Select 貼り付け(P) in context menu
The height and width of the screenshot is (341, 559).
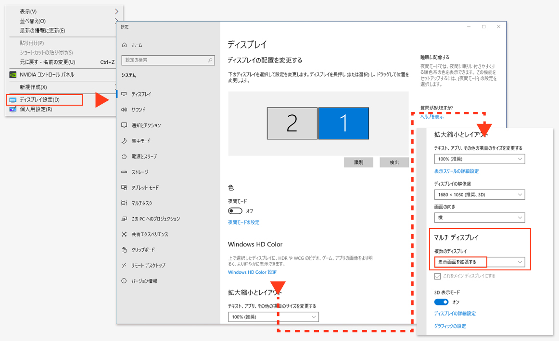(x=32, y=43)
